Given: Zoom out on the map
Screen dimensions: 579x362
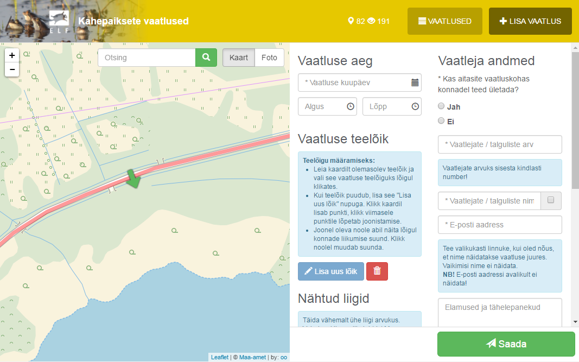Looking at the screenshot, I should (x=12, y=69).
